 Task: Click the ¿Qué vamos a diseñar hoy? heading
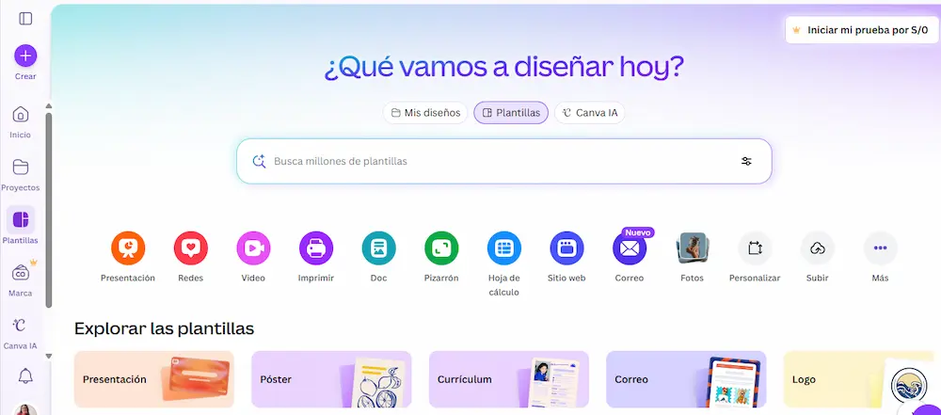pos(504,67)
